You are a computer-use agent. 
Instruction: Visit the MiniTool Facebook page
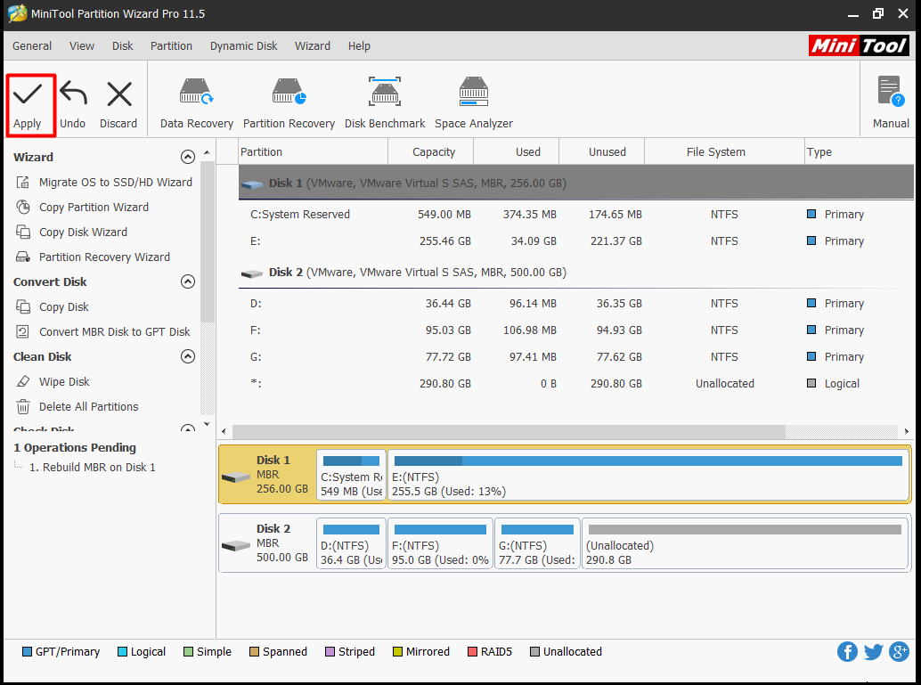point(847,652)
